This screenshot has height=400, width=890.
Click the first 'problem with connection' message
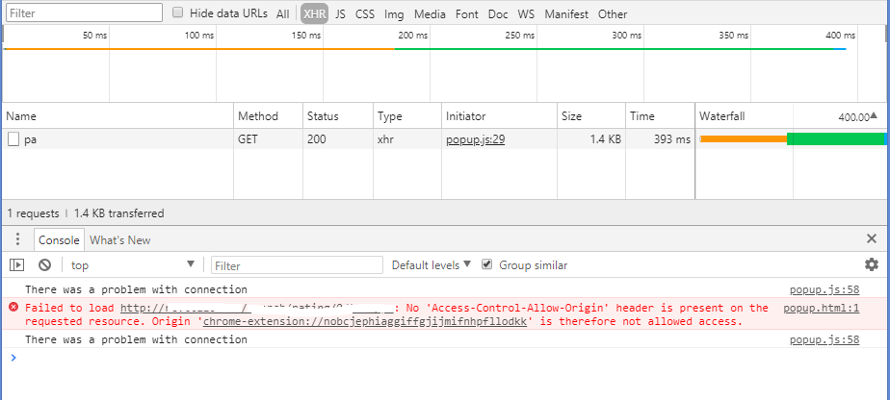coord(136,289)
